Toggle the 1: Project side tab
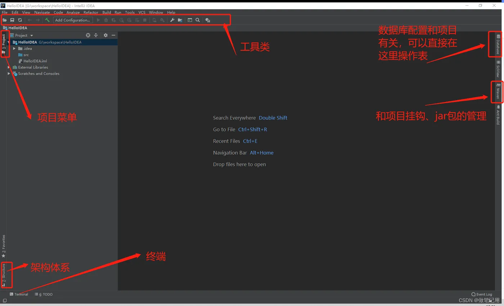The width and height of the screenshot is (504, 306). point(4,44)
